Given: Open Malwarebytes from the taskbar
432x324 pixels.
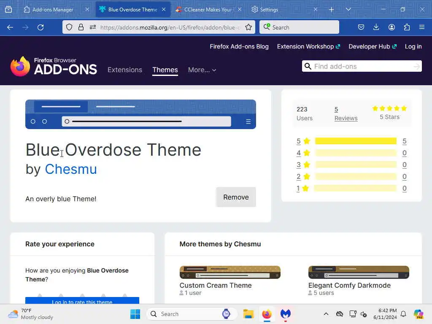Looking at the screenshot, I should [286, 314].
